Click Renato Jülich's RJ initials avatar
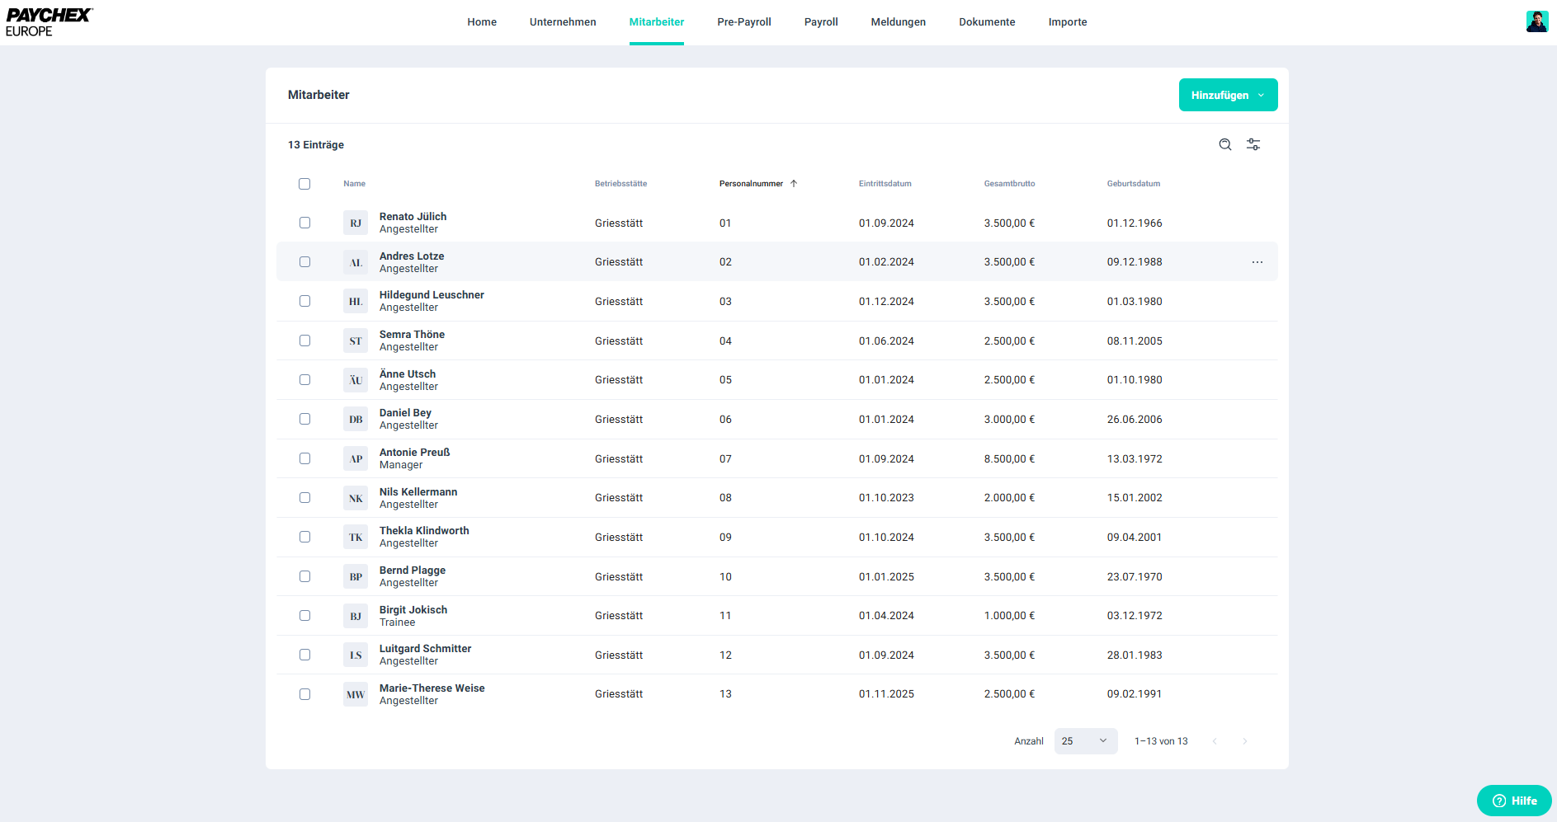This screenshot has height=822, width=1557. click(356, 223)
